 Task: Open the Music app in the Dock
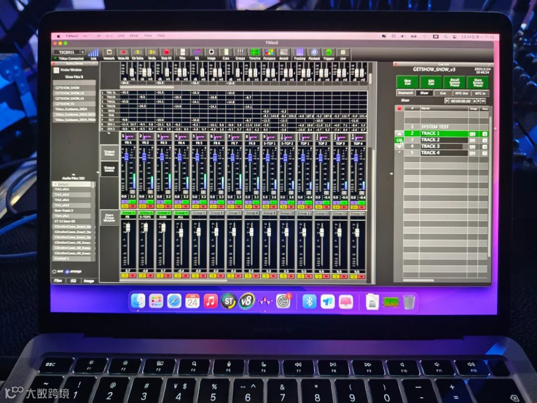(211, 301)
